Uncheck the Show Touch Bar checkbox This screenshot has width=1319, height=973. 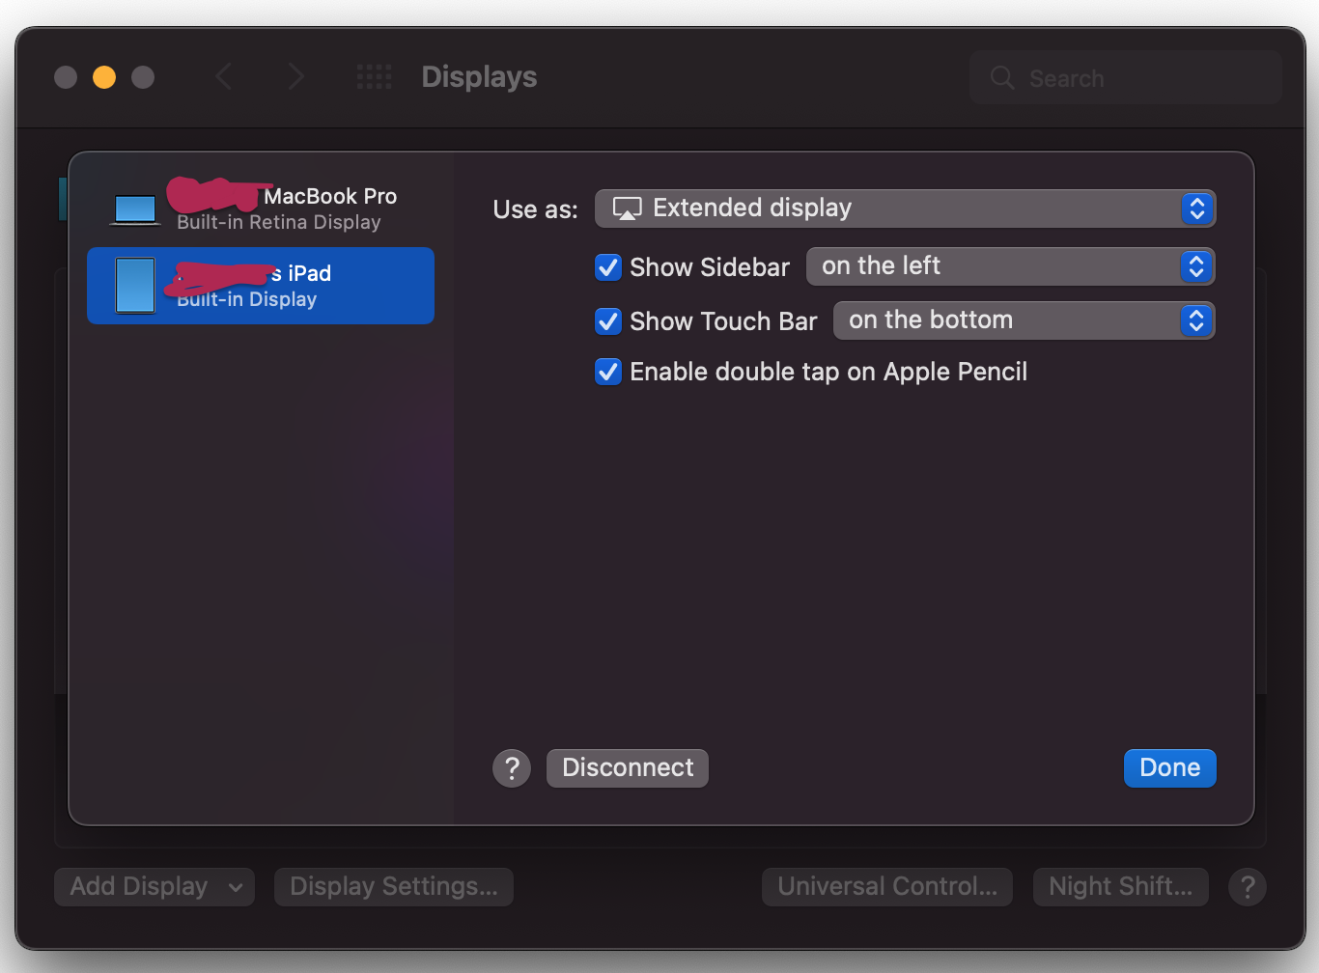tap(608, 321)
